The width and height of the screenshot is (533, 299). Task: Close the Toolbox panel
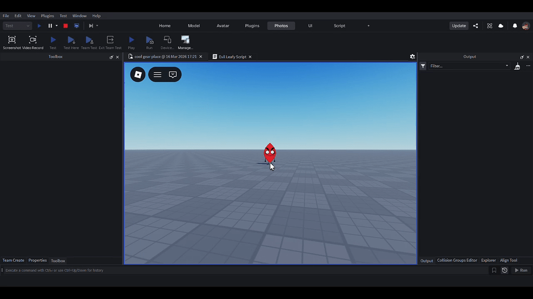click(x=118, y=57)
